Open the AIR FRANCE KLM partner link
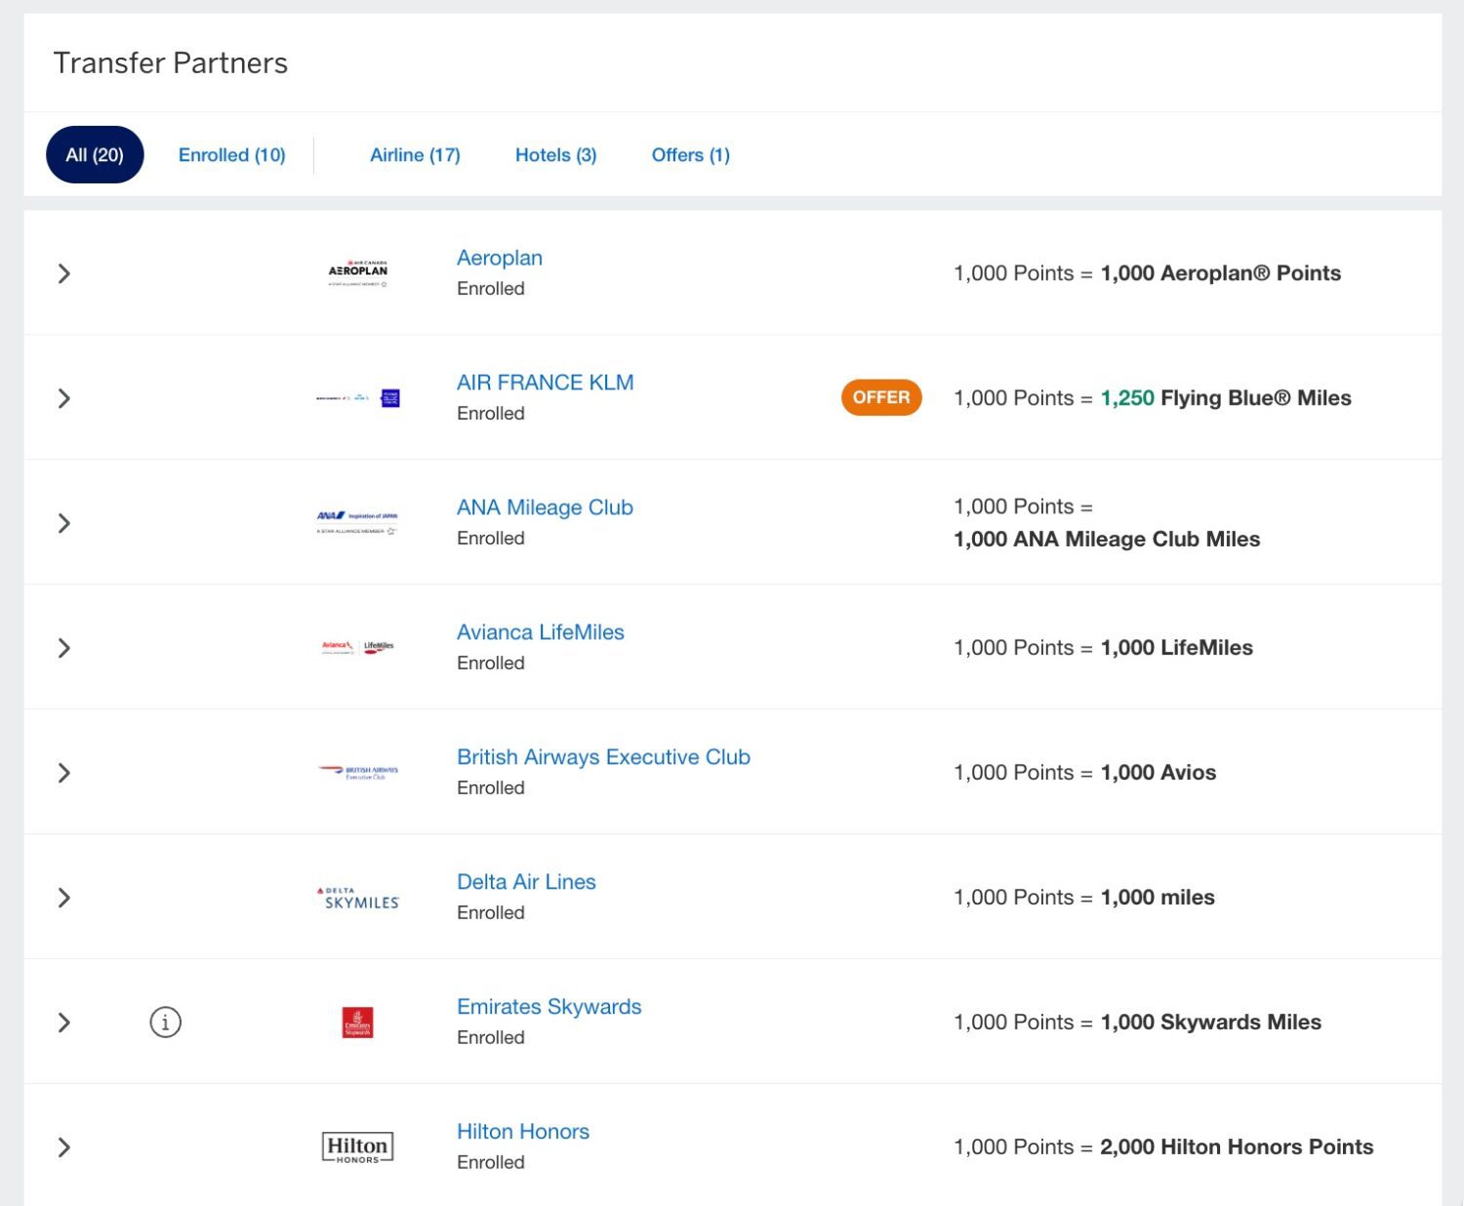The height and width of the screenshot is (1206, 1464). pyautogui.click(x=544, y=382)
